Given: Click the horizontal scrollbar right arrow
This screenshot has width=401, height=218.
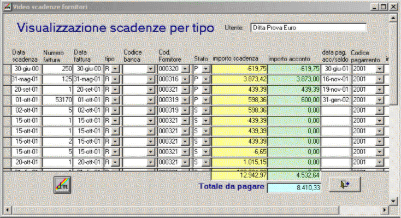Looking at the screenshot, I should tap(385, 210).
